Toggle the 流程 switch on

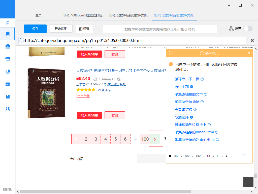248,29
